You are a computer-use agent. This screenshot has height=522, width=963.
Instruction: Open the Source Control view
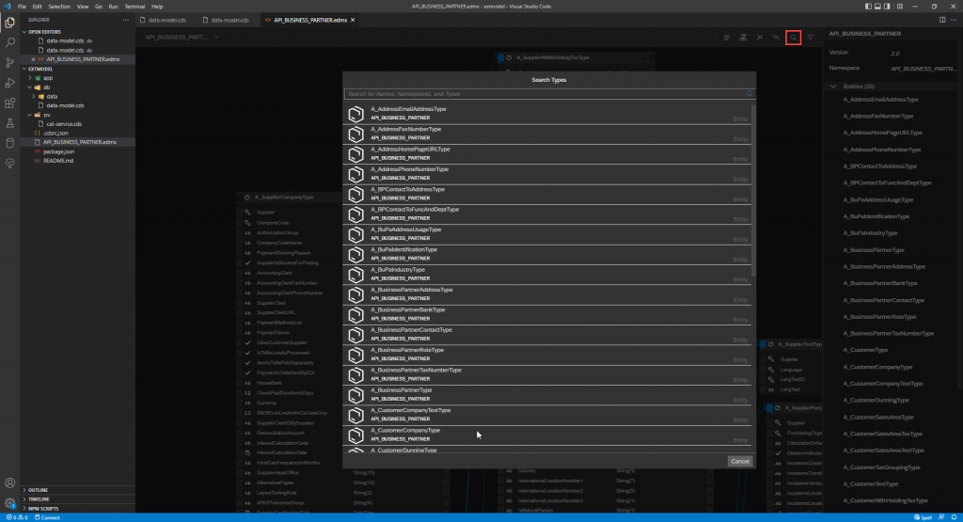(x=9, y=63)
